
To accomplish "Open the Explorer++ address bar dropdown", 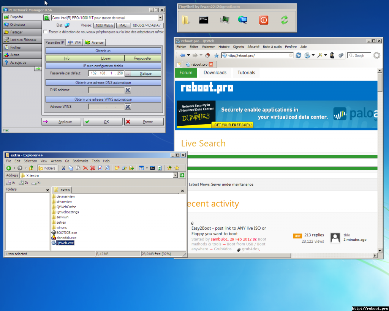I will coord(175,175).
